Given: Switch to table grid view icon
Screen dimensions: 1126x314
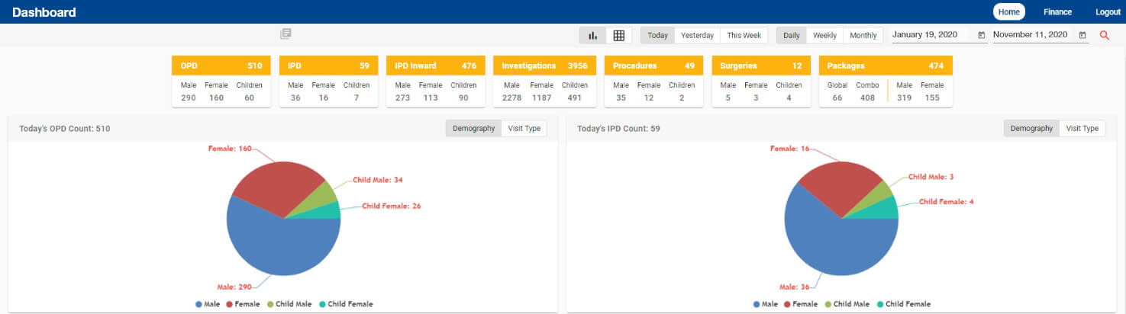Looking at the screenshot, I should [618, 35].
